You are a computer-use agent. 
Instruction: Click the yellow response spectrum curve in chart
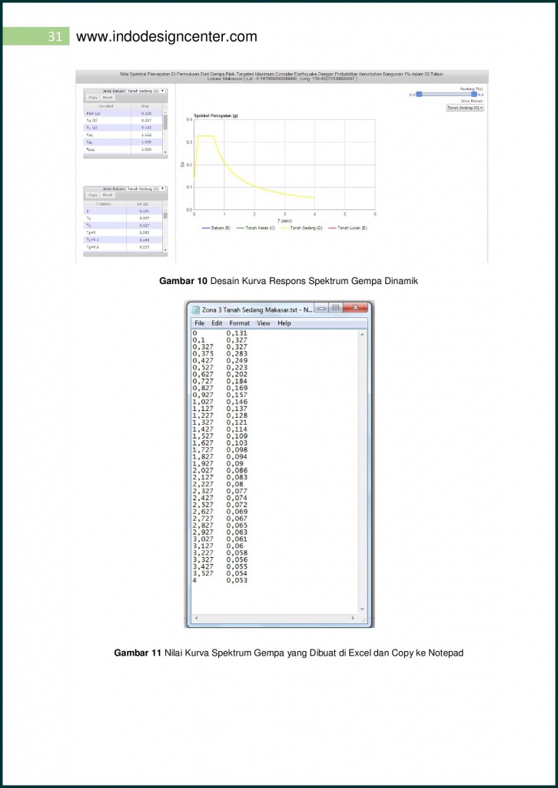tap(255, 186)
